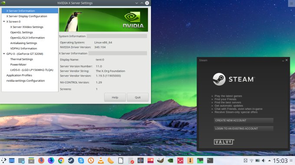Launch the Half-Life lambda icon in taskbar

click(x=91, y=161)
